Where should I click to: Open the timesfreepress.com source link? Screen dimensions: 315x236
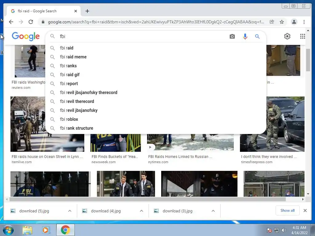257,162
